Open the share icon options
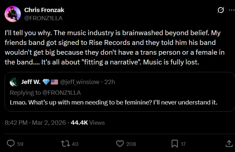Image resolution: width=235 pixels, height=152 pixels. pyautogui.click(x=229, y=144)
